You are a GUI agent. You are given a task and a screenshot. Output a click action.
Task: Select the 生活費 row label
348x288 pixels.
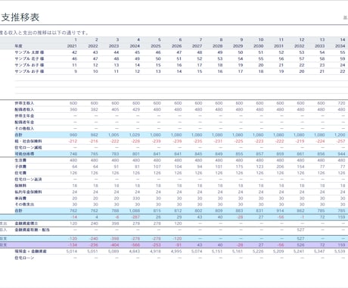click(x=20, y=160)
